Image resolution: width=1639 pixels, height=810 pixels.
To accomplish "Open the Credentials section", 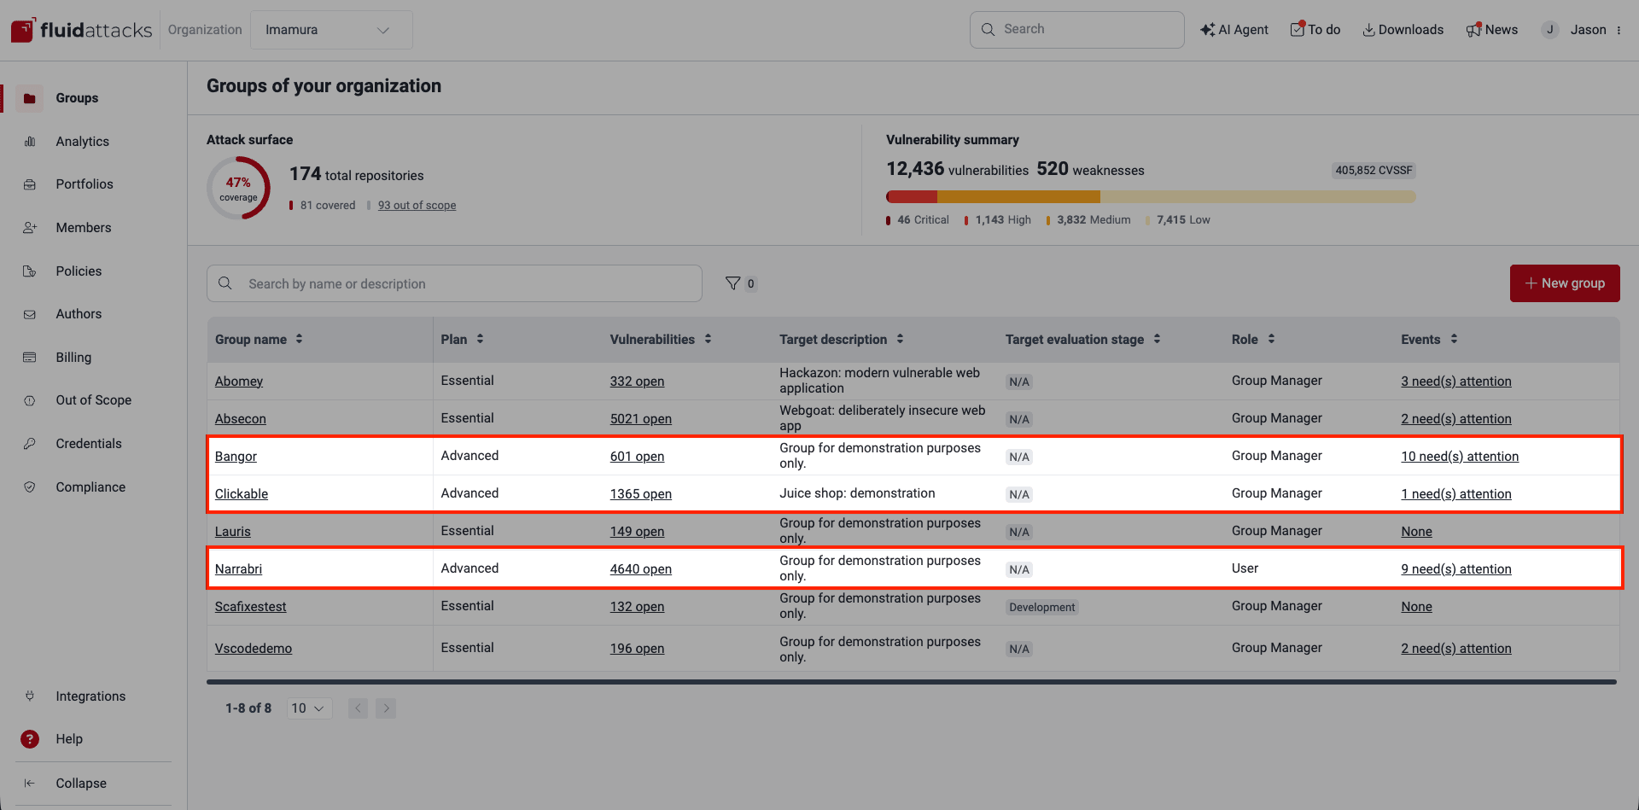I will [x=89, y=443].
